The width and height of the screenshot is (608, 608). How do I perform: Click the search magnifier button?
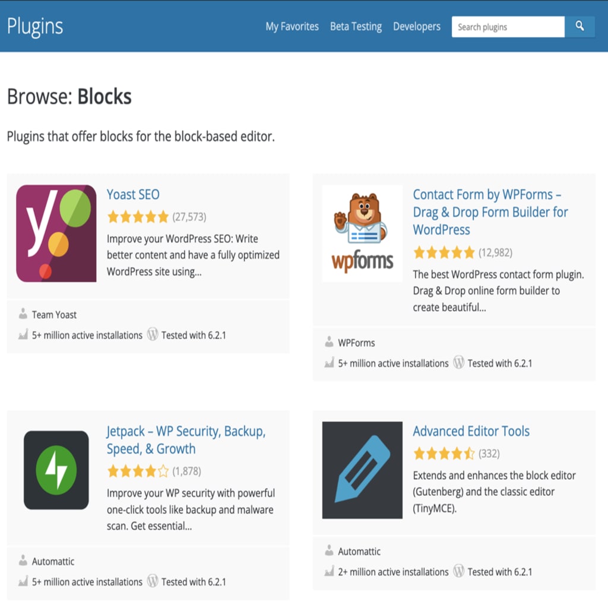(579, 27)
